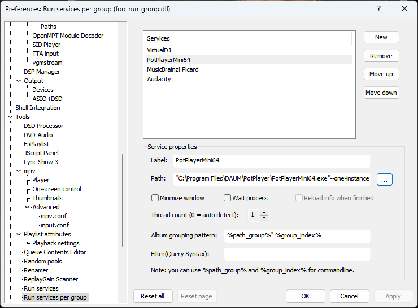Viewport: 418px width, 308px height.
Task: Open input.conf settings page
Action: pos(55,225)
